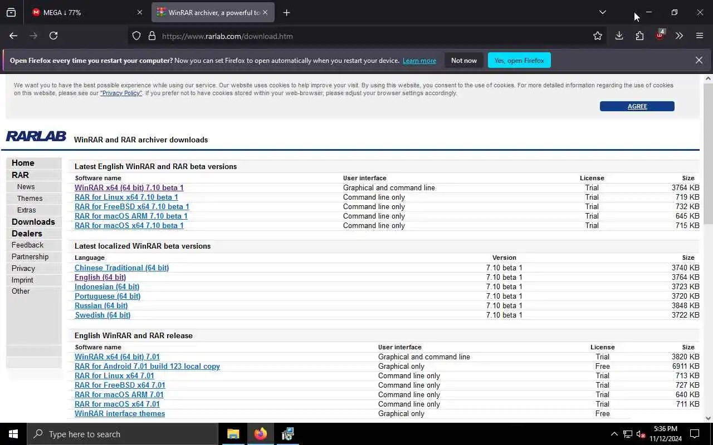
Task: Close the MEGA tab
Action: click(139, 12)
